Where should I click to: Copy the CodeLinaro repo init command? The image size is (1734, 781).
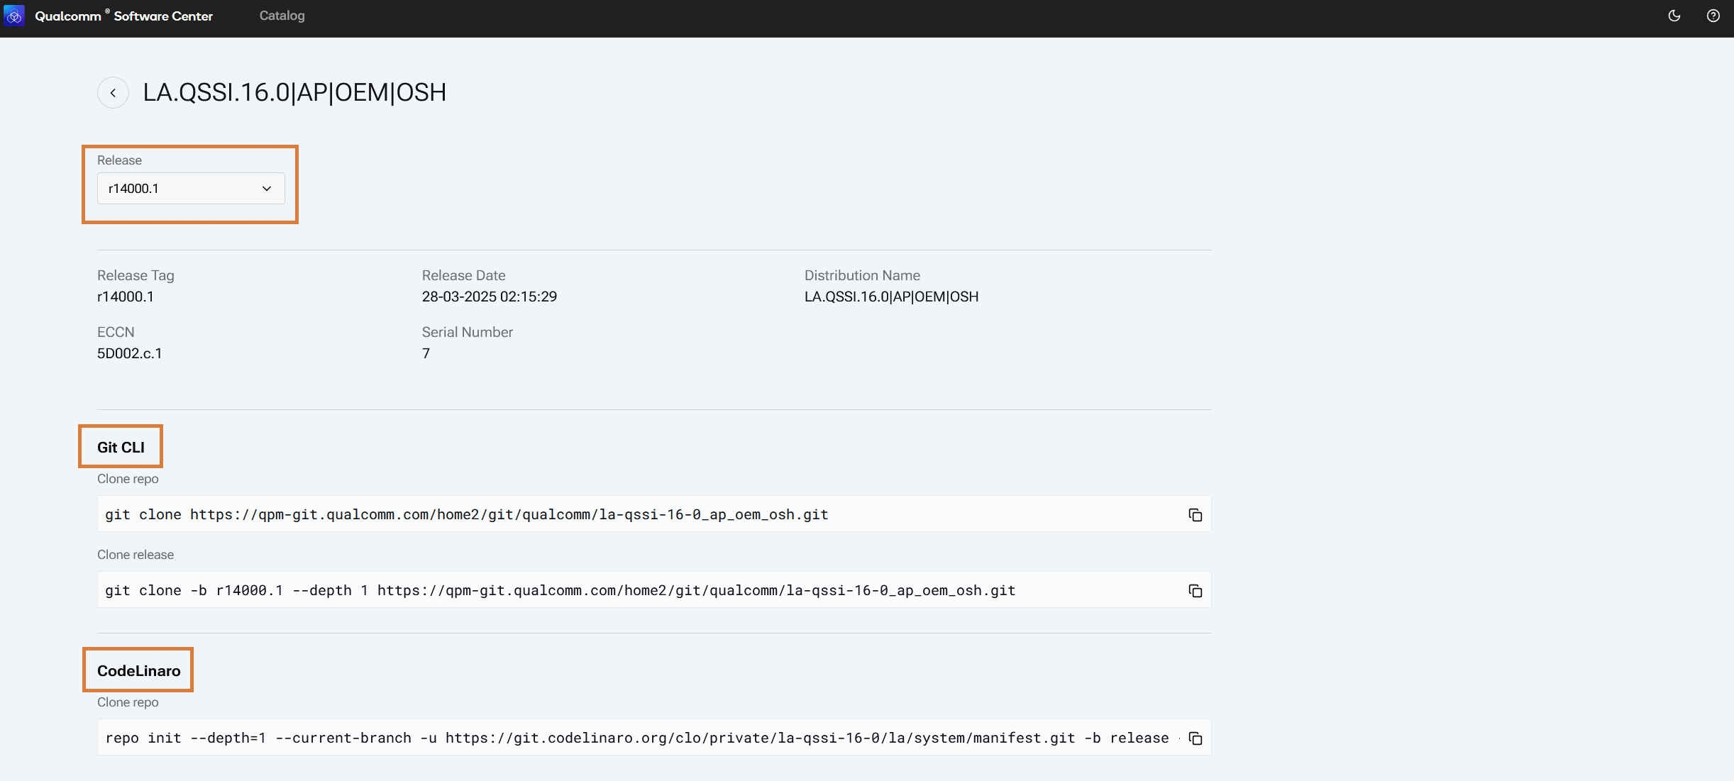tap(1195, 738)
